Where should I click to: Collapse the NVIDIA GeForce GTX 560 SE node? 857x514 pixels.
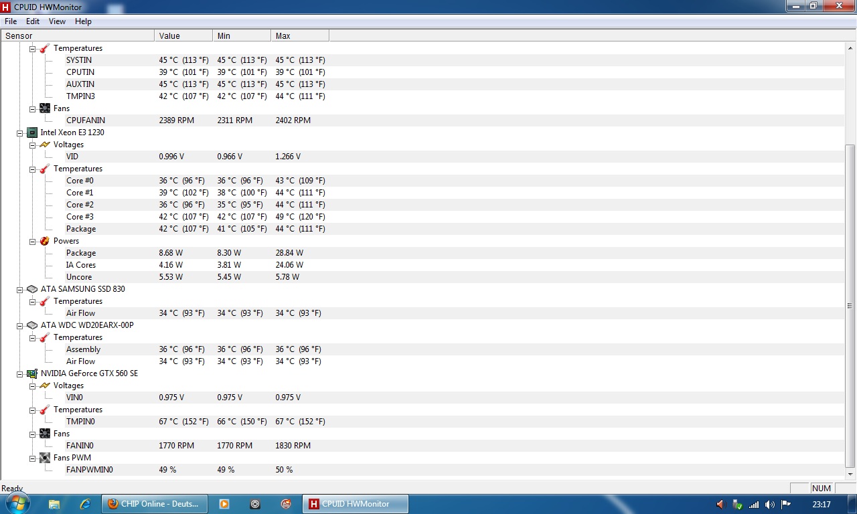click(x=19, y=373)
